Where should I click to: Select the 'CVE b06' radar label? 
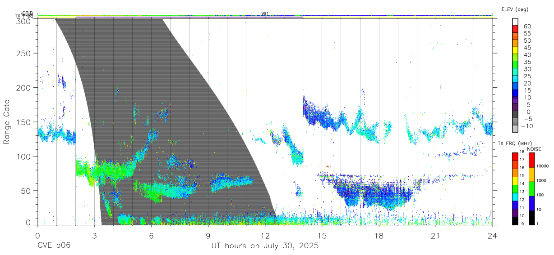coord(54,246)
